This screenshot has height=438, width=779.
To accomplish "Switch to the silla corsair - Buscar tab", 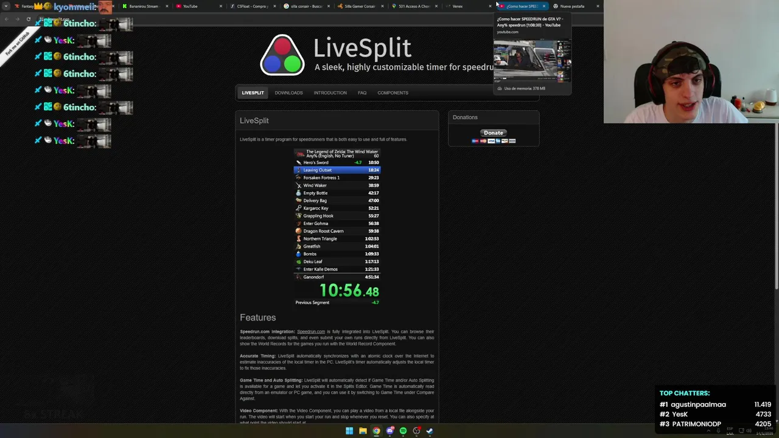I will point(306,6).
